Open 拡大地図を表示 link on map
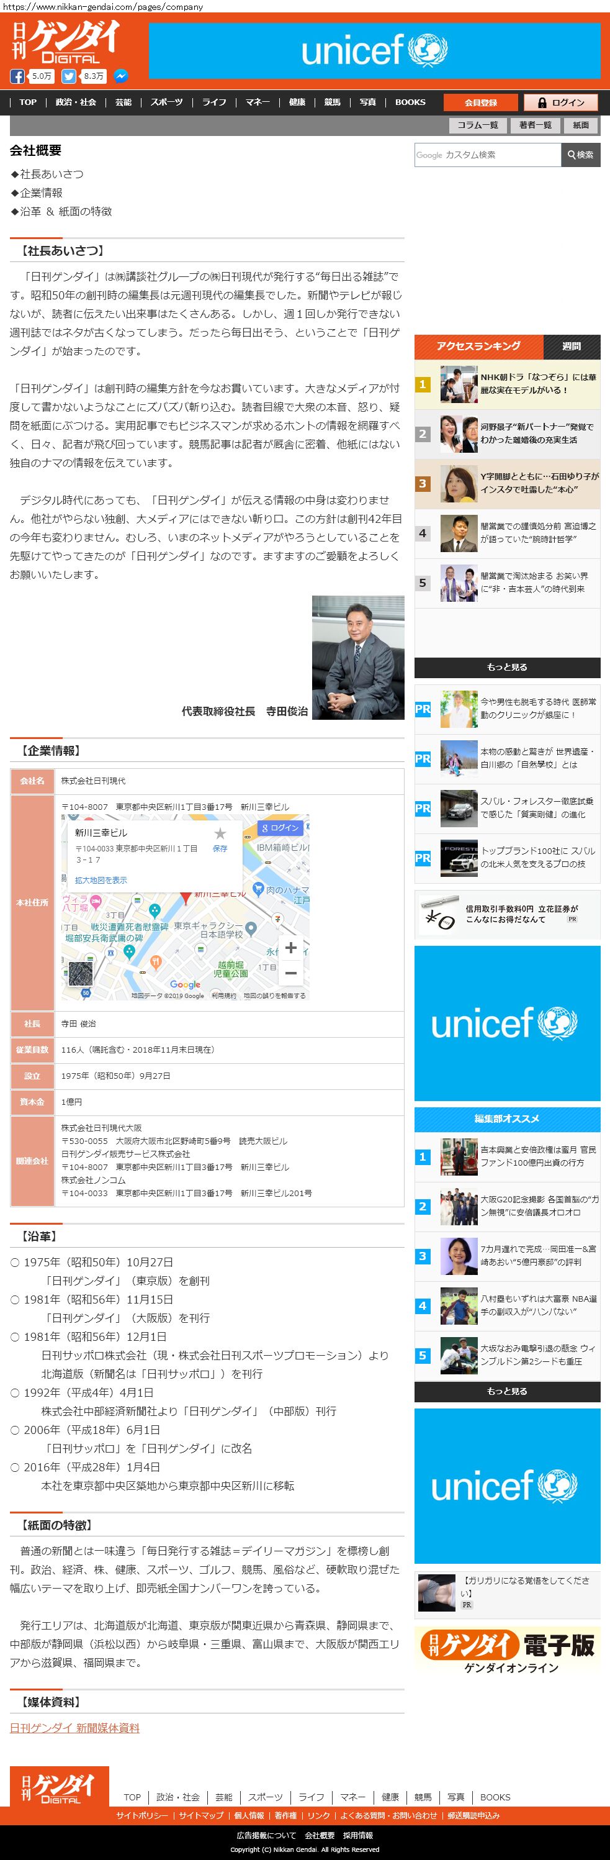Screen dimensions: 610x1860 (x=101, y=880)
